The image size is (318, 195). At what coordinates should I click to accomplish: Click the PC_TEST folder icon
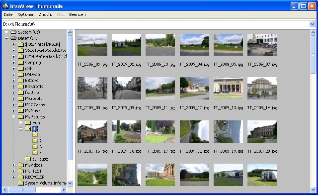(x=21, y=171)
